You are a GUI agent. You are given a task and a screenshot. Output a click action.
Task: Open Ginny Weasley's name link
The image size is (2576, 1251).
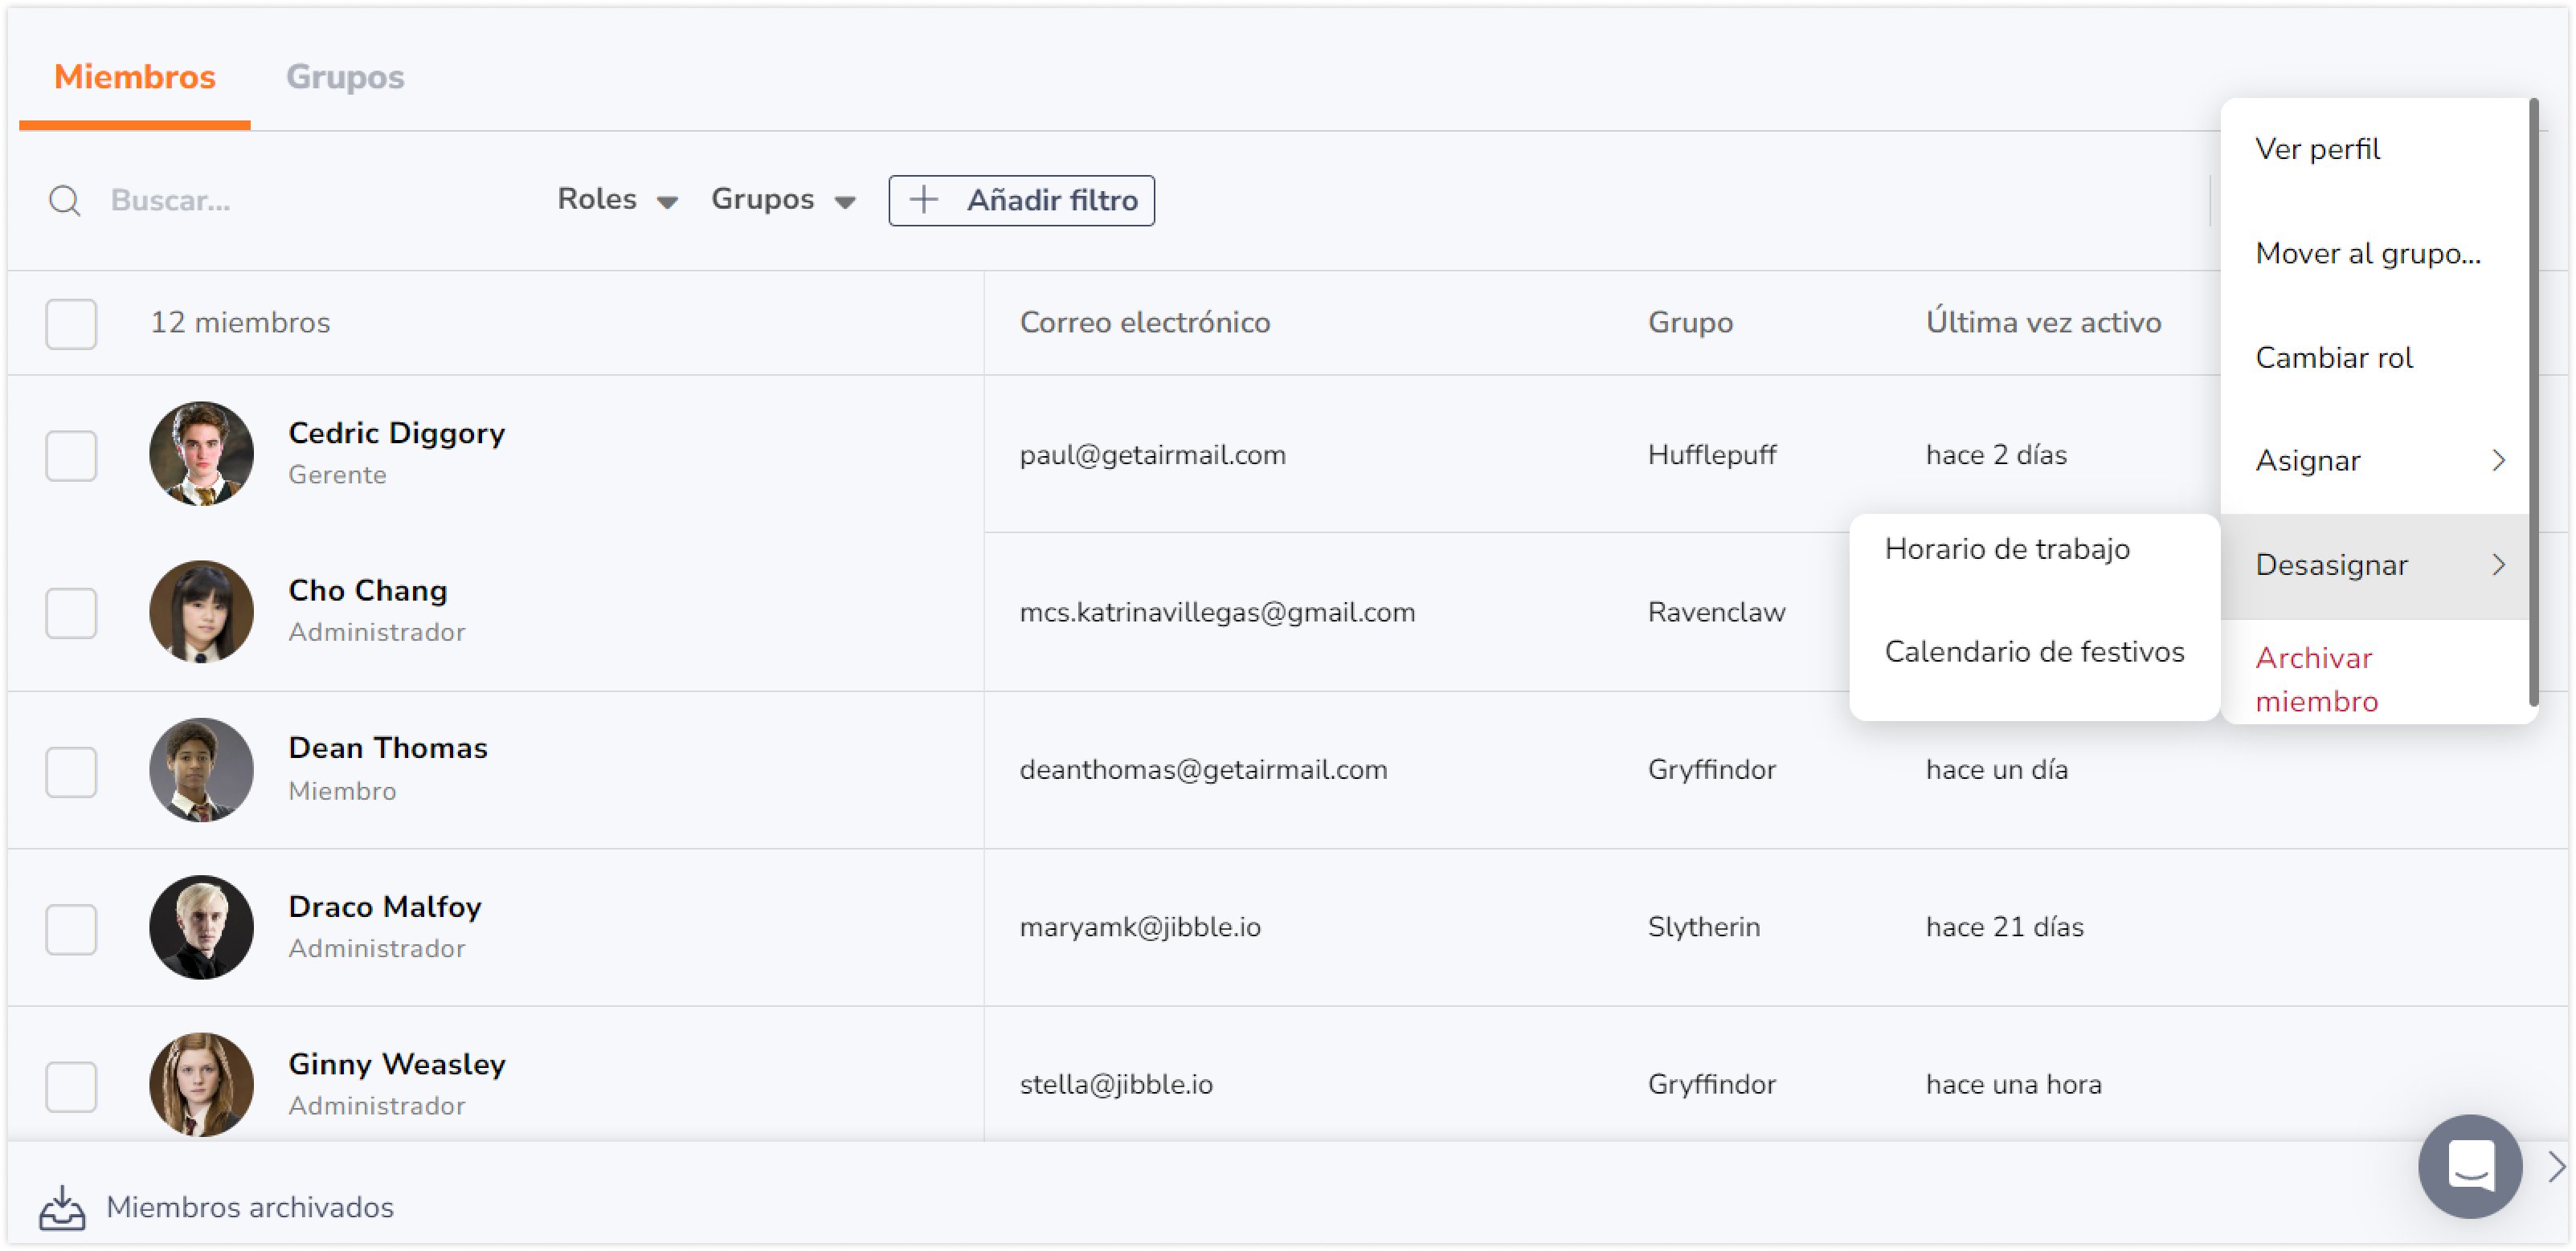[x=396, y=1064]
